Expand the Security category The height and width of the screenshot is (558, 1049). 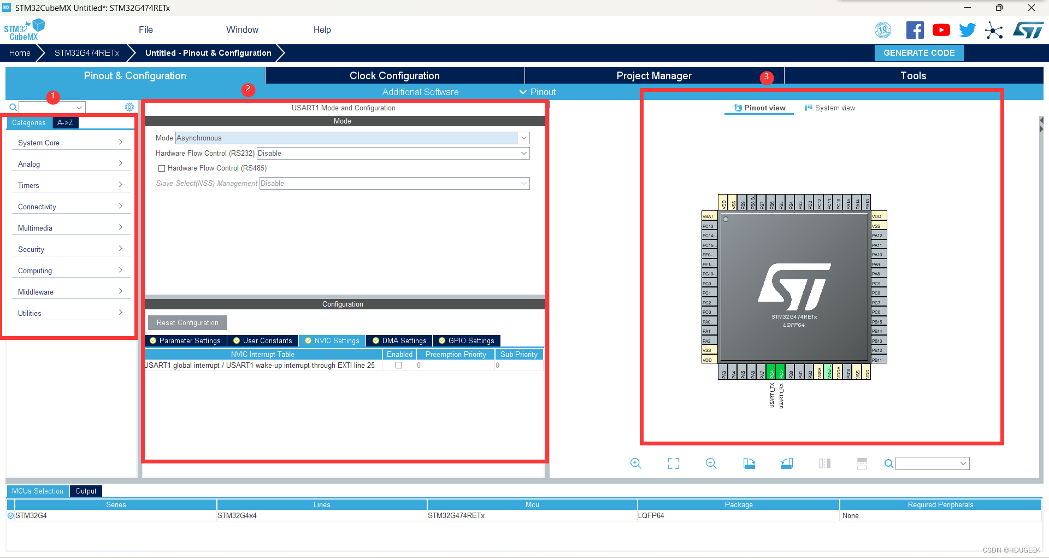coord(70,249)
